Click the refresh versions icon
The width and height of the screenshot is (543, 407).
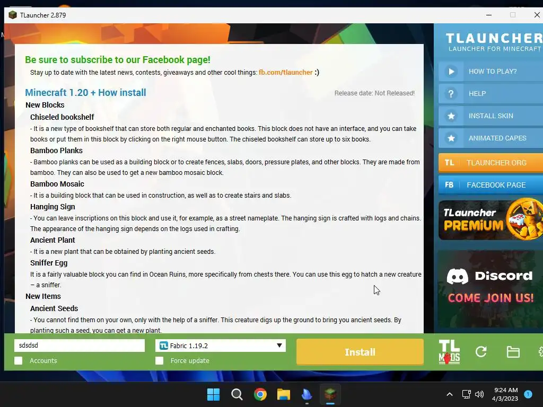[x=481, y=352]
